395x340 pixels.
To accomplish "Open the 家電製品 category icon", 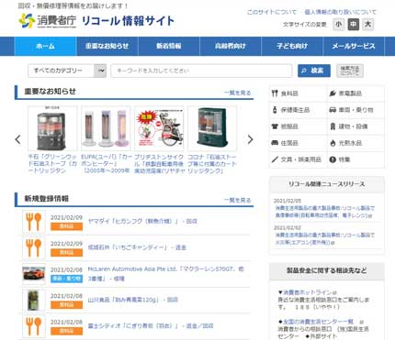I will (333, 93).
